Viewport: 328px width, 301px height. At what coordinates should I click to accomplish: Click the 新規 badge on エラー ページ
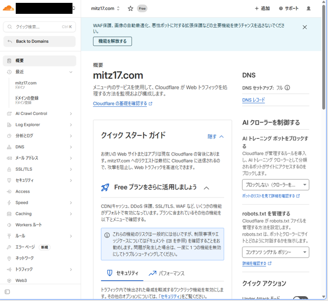pyautogui.click(x=44, y=248)
